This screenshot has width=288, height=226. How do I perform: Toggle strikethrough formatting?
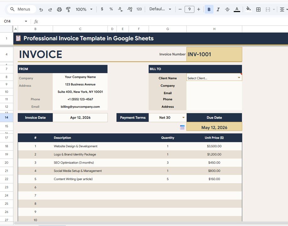[x=227, y=9]
